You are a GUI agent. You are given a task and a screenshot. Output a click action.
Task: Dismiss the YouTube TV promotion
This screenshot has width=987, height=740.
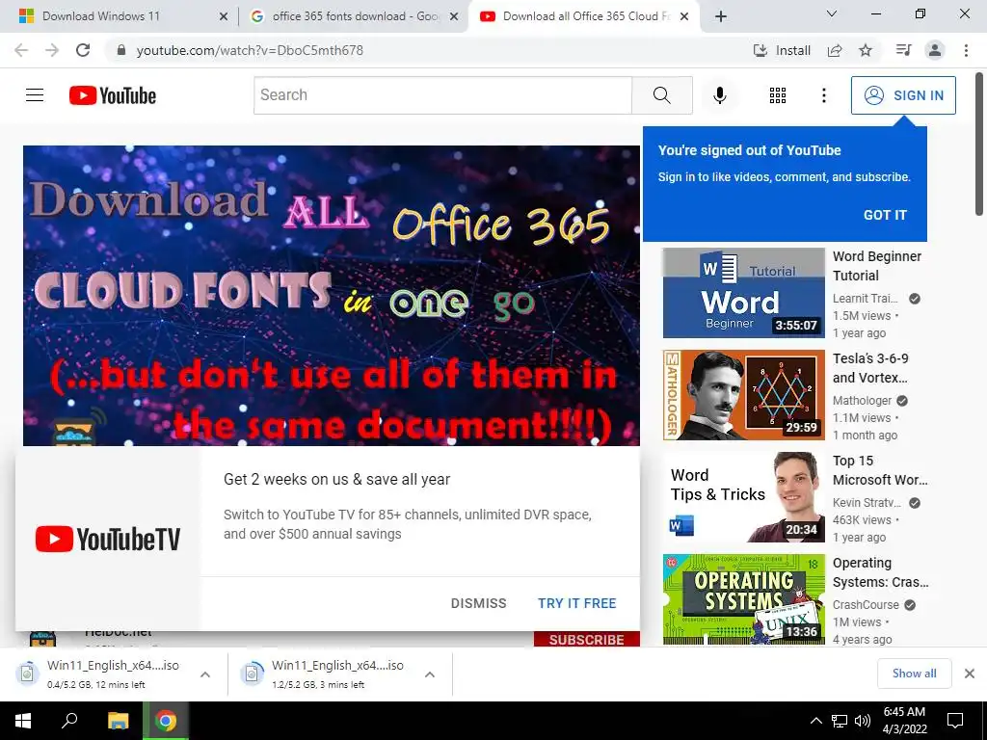pos(478,603)
